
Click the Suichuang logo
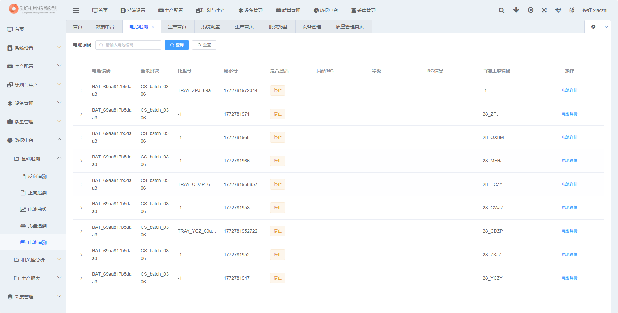coord(33,9)
